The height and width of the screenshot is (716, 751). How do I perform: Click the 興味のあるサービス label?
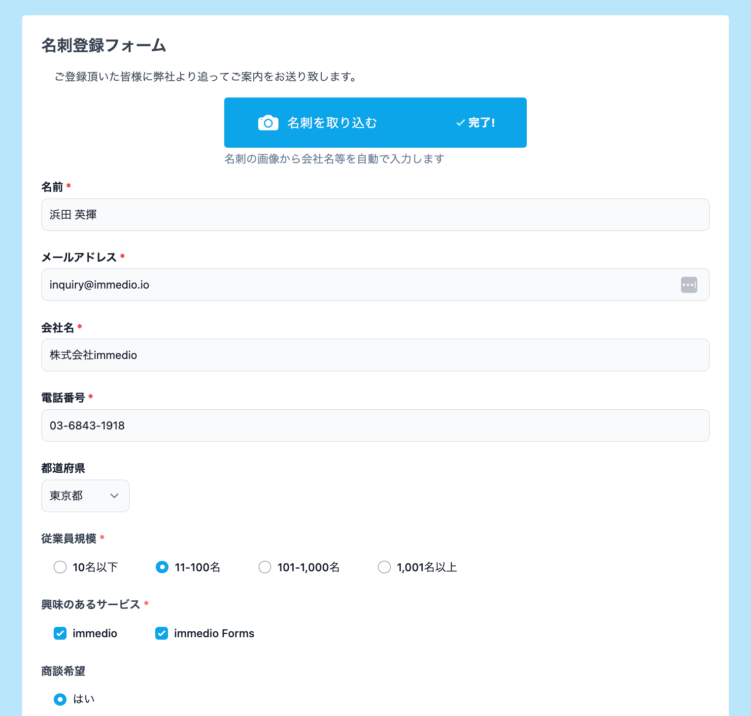point(91,604)
